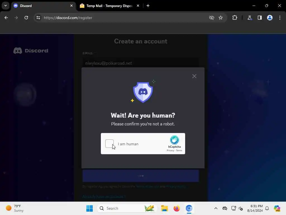Image resolution: width=286 pixels, height=215 pixels.
Task: Open hCaptcha Terms link
Action: pyautogui.click(x=179, y=150)
